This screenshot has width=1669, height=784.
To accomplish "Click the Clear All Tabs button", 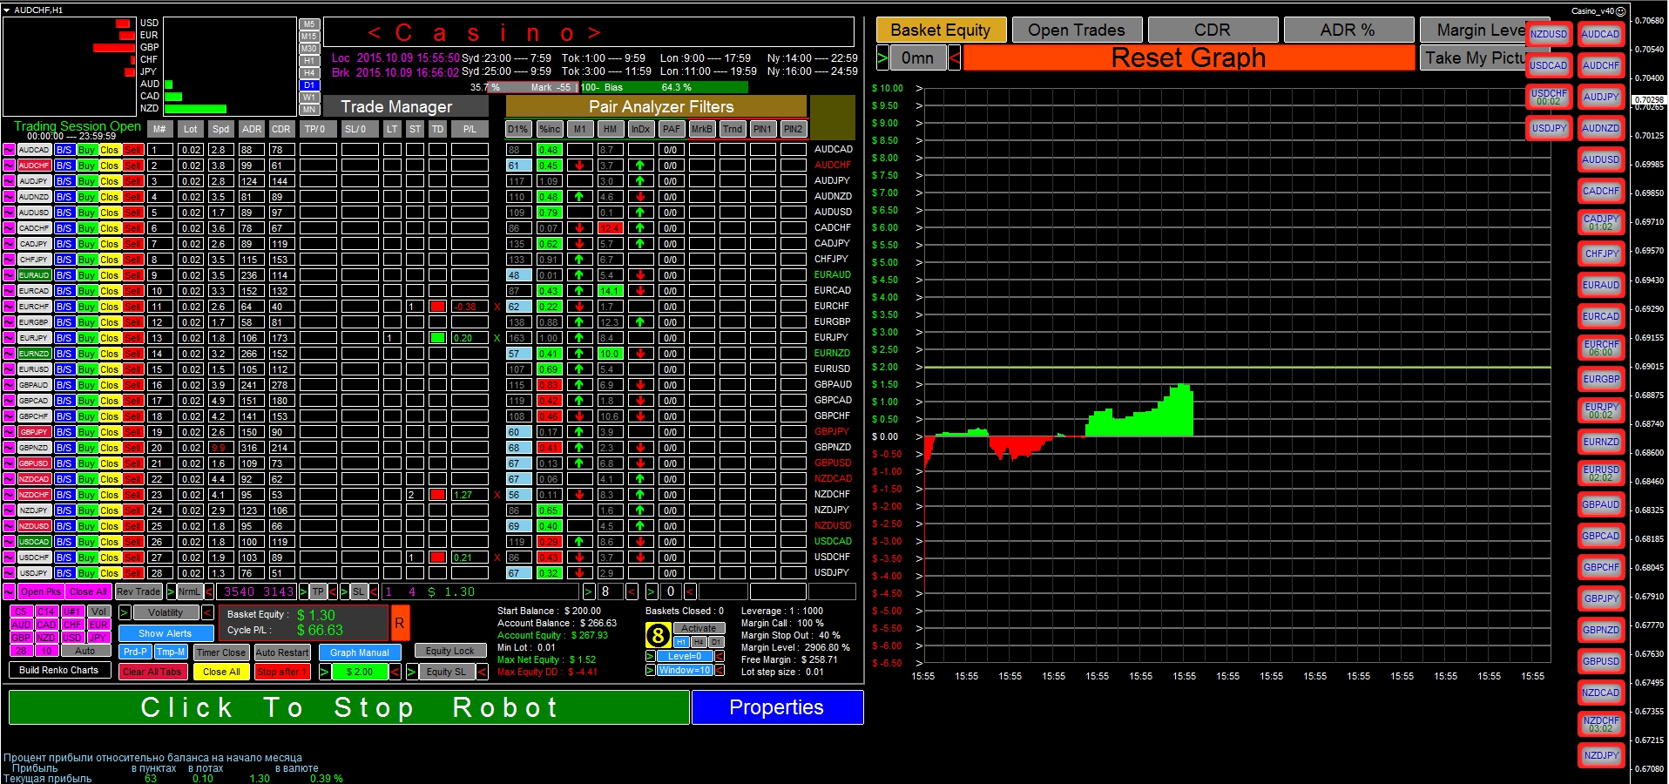I will [x=152, y=672].
